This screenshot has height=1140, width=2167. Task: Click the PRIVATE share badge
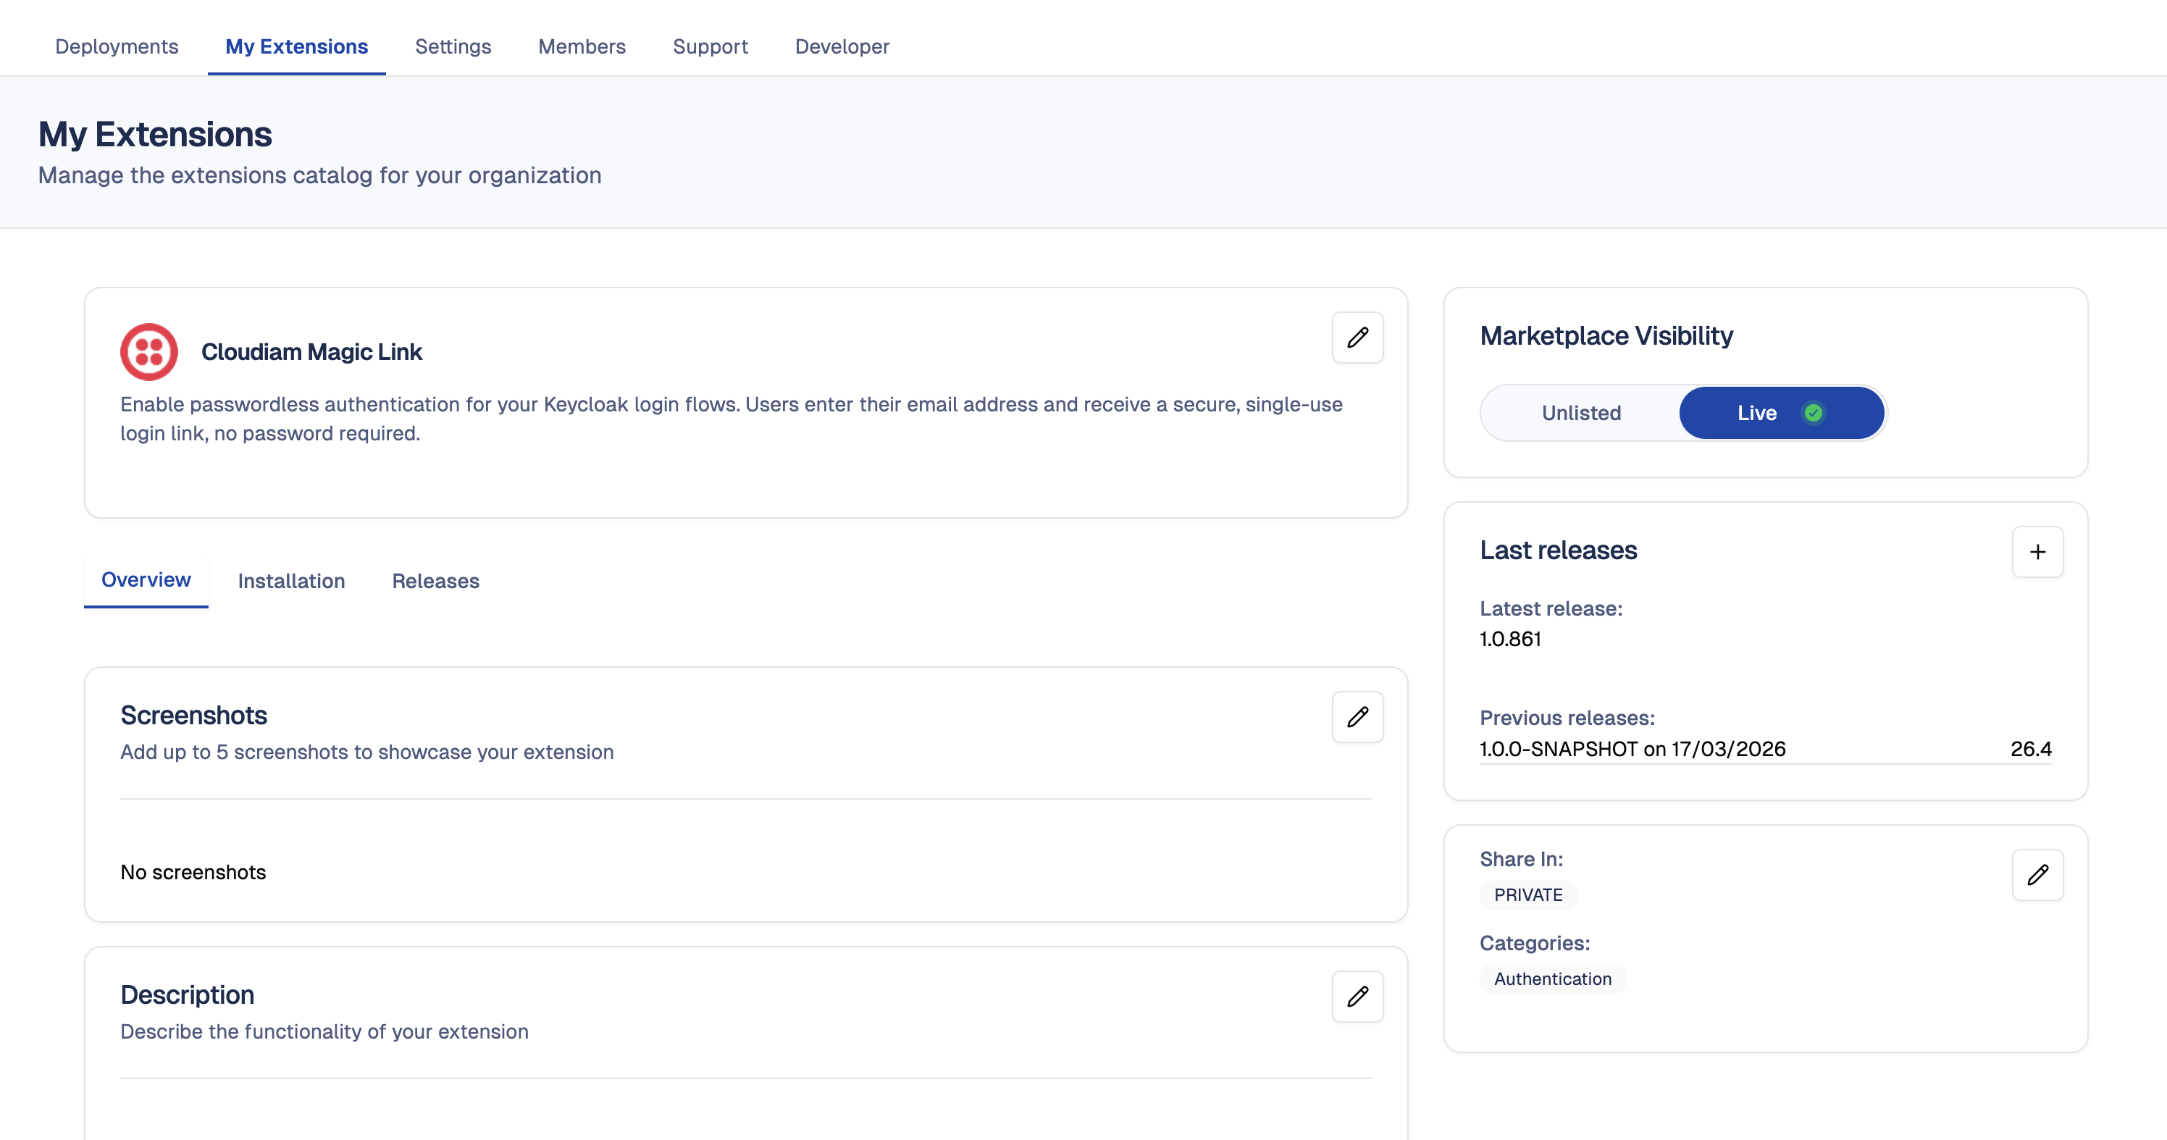(1527, 894)
